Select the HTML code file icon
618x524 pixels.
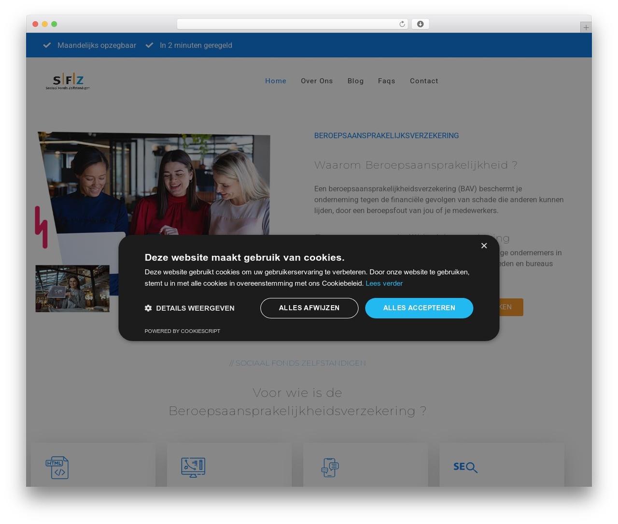click(57, 467)
